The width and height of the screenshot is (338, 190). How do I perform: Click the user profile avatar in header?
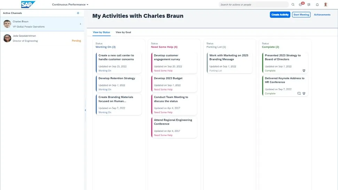(x=325, y=5)
